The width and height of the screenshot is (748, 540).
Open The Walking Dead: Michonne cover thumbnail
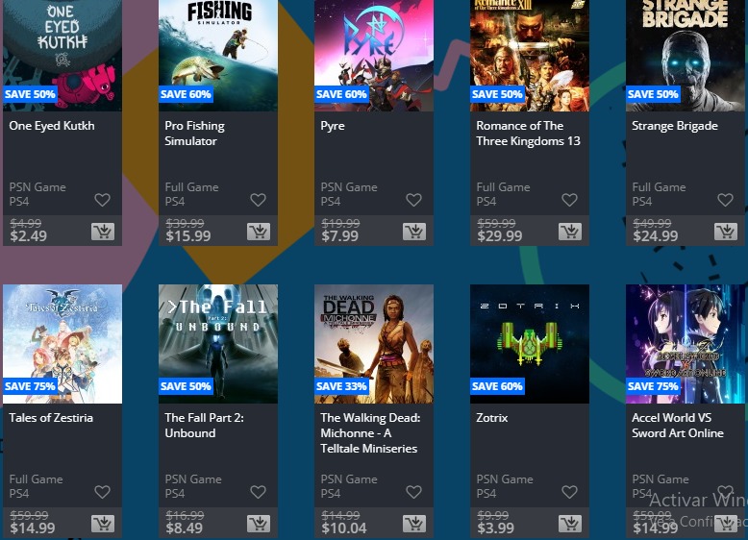pos(374,344)
